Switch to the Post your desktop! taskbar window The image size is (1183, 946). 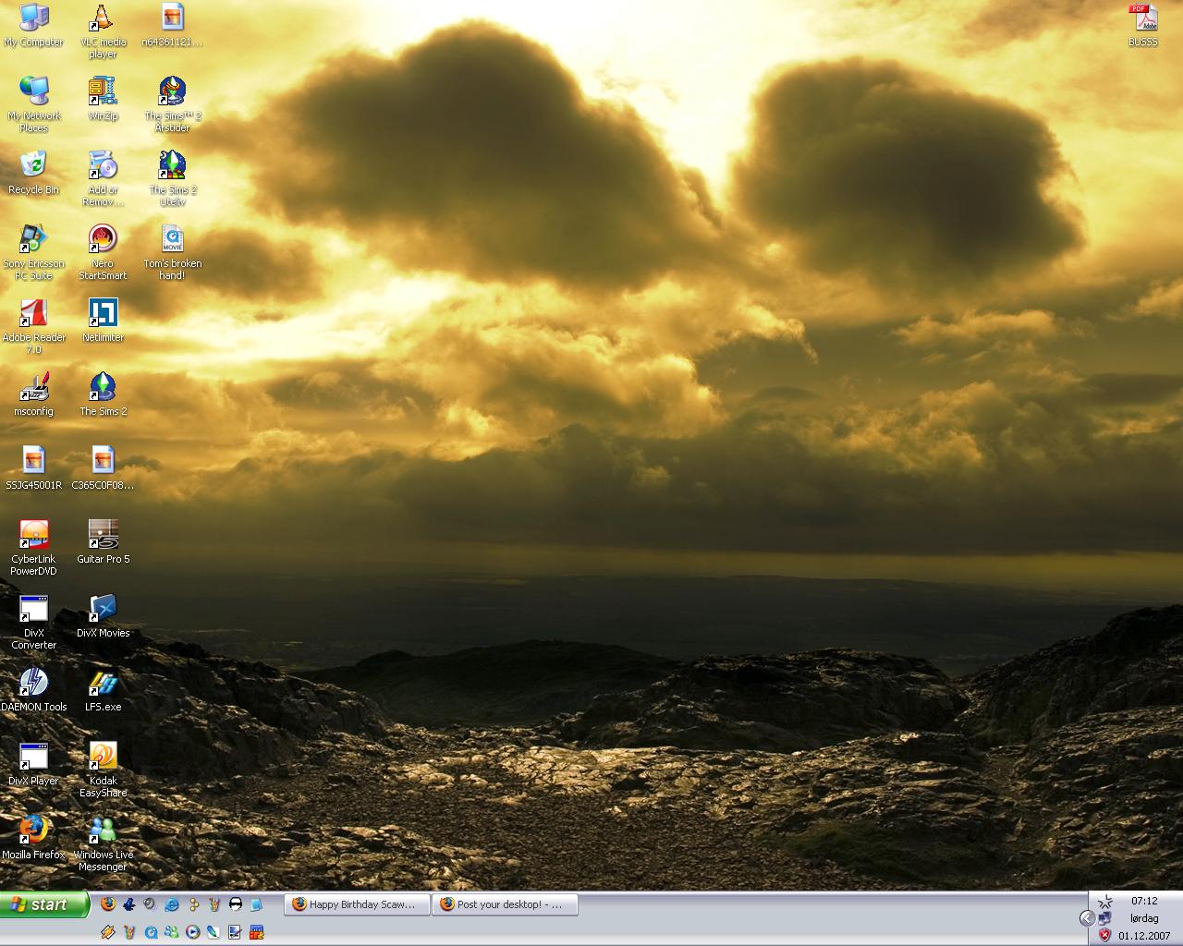click(506, 904)
